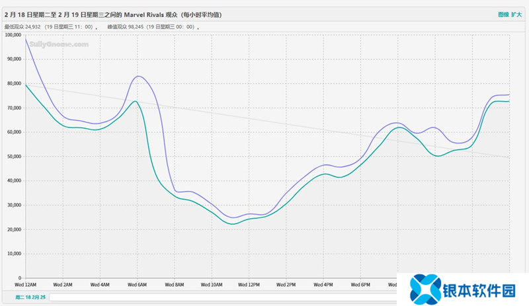Click the 100,000 y-axis label

coord(13,34)
